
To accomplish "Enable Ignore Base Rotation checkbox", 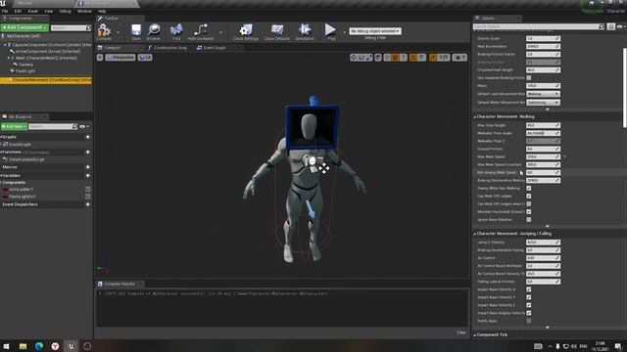I will [529, 219].
